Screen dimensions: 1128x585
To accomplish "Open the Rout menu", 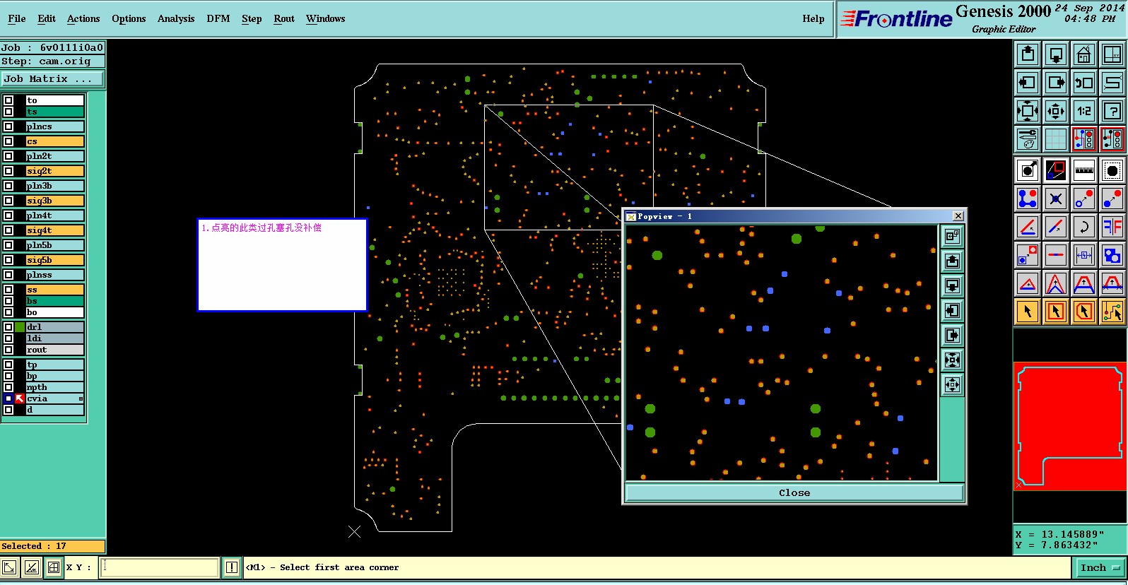I will 284,19.
